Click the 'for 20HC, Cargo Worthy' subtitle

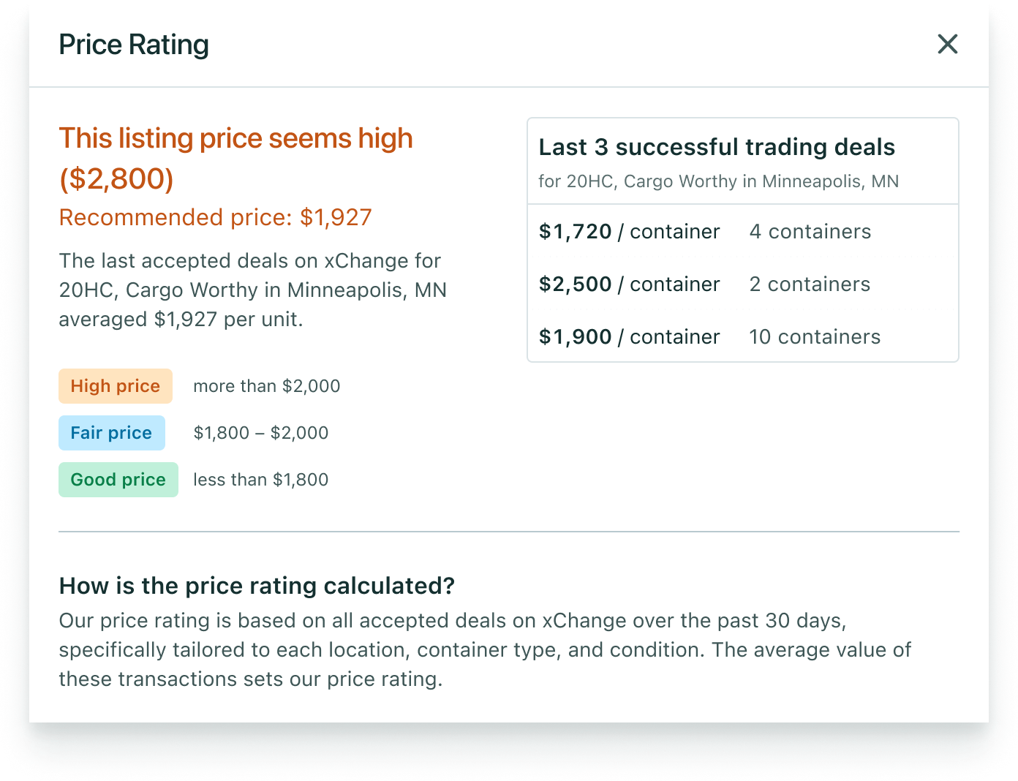719,181
